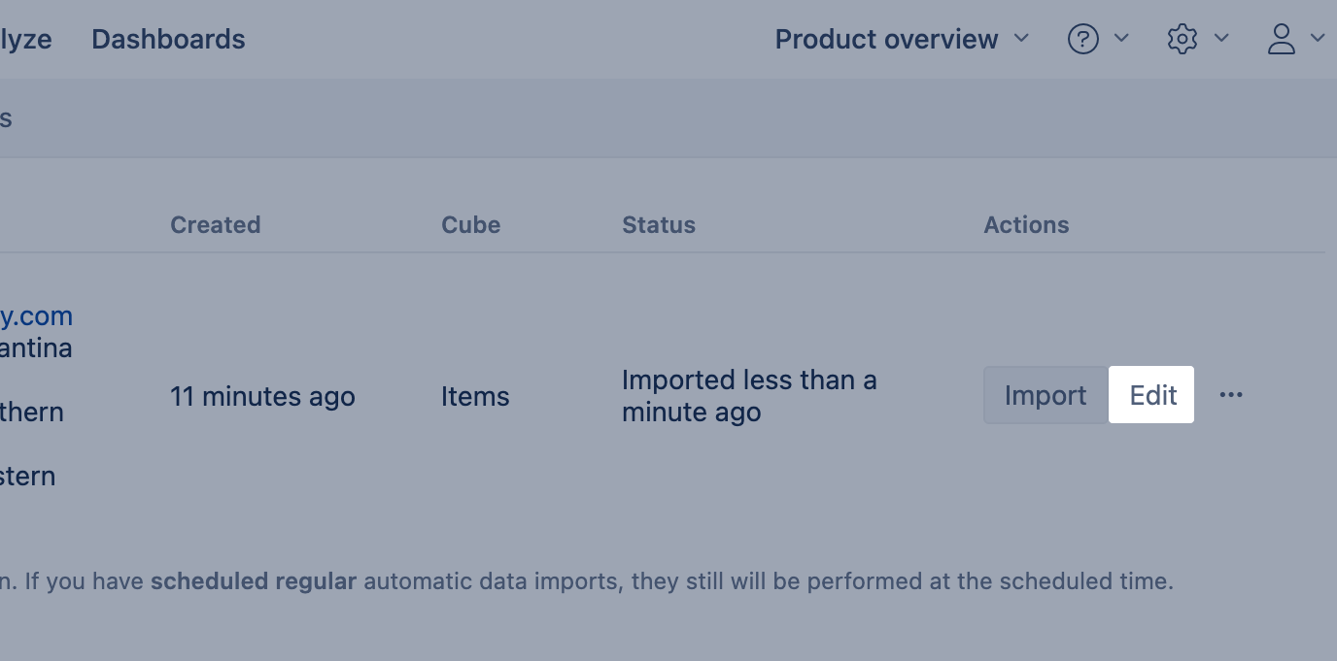Click the Actions column header

coord(1026,225)
